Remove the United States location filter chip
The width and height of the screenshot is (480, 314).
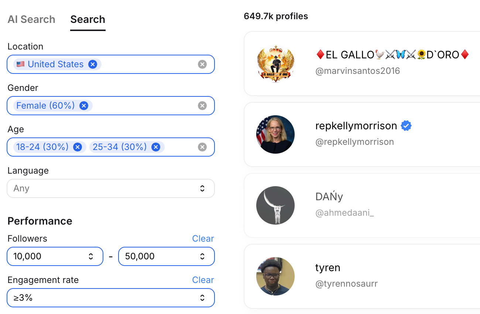click(x=93, y=64)
